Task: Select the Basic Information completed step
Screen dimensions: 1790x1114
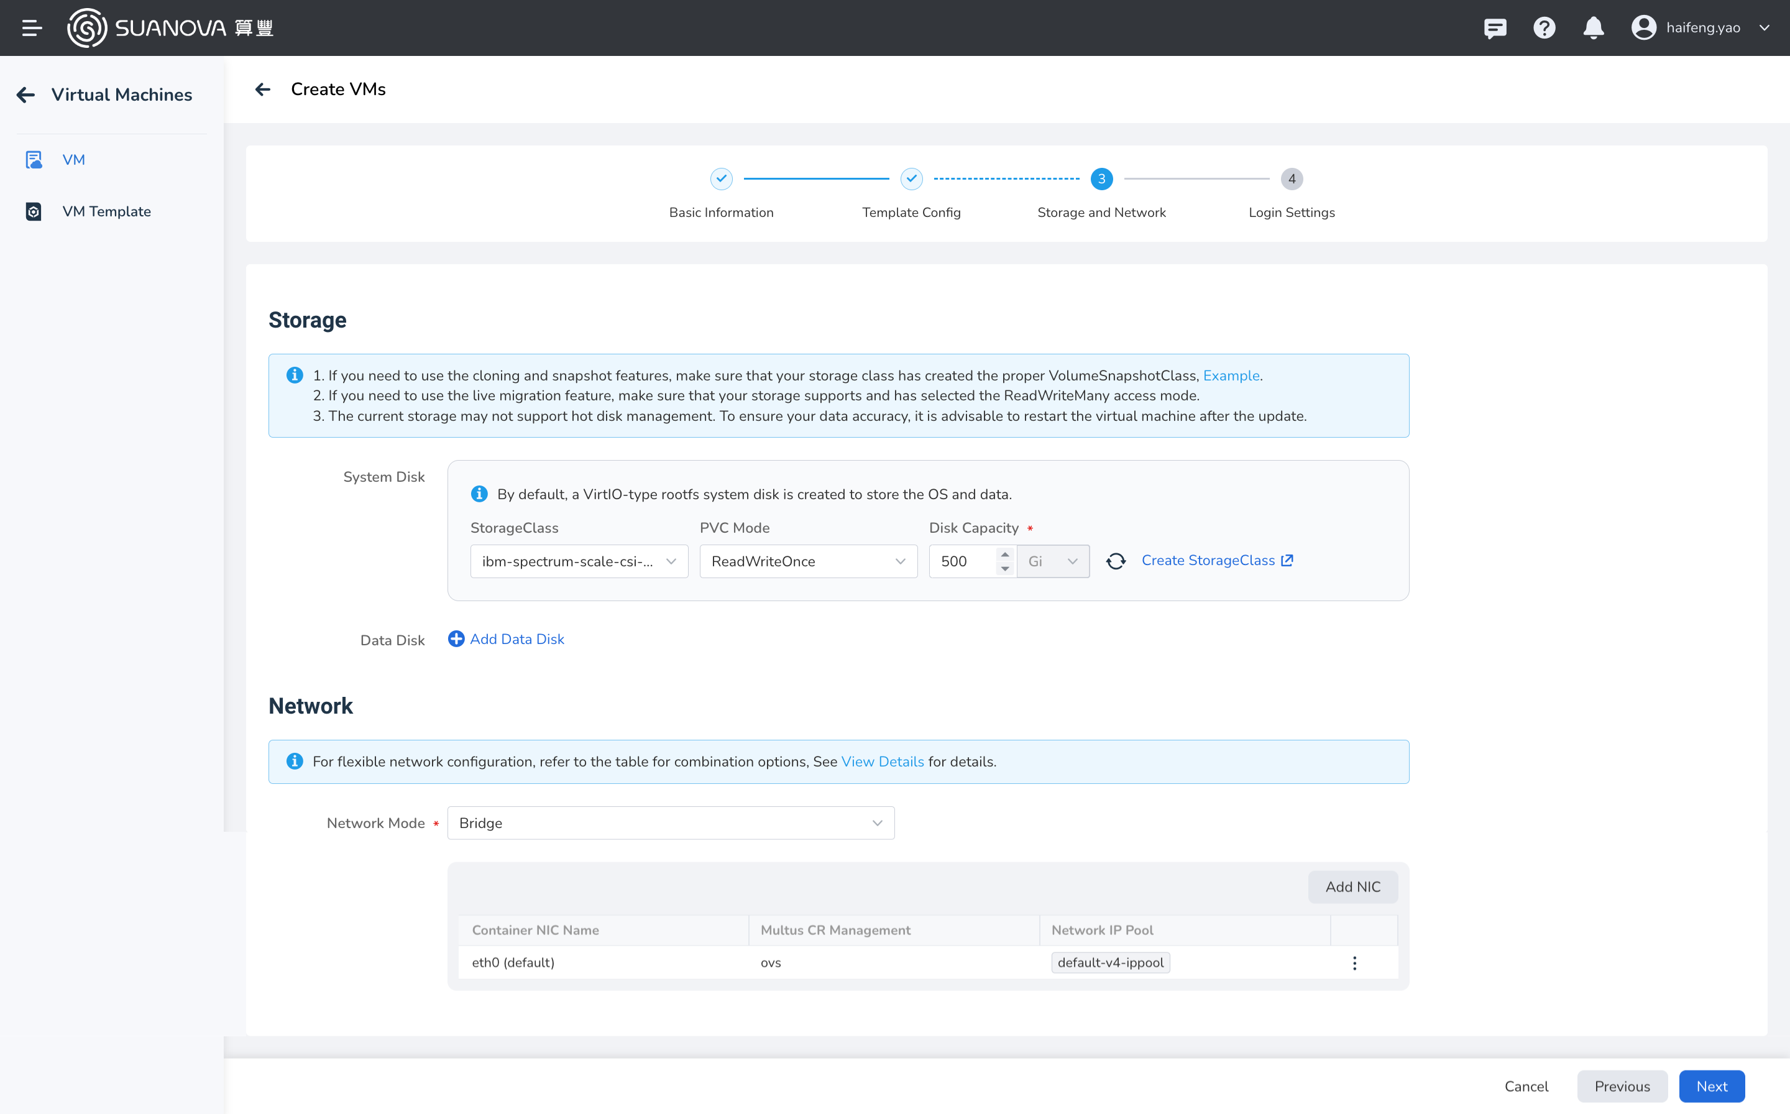Action: click(721, 179)
